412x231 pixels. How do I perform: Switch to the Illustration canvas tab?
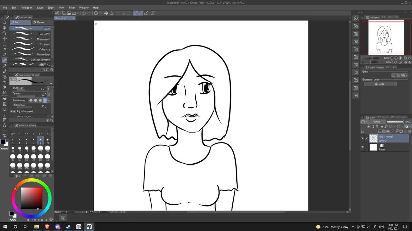click(x=64, y=18)
